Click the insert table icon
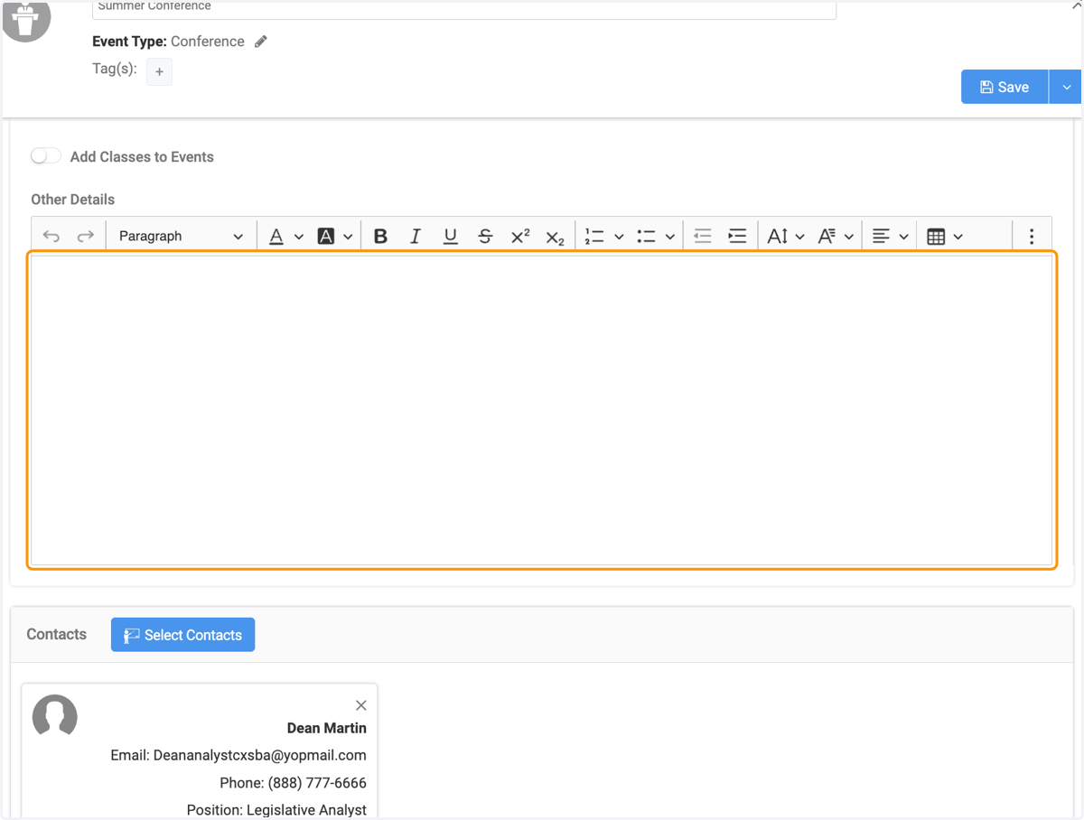 (x=936, y=236)
